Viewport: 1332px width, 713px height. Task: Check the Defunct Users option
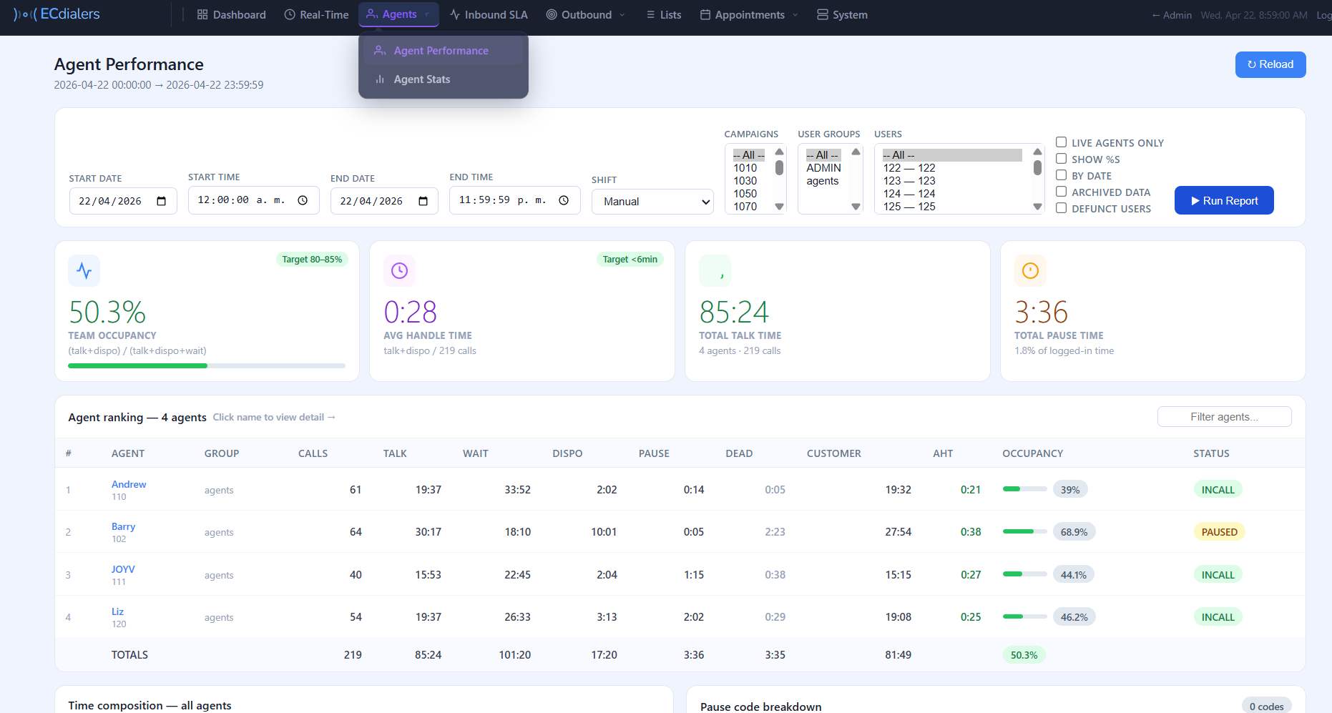click(1062, 208)
